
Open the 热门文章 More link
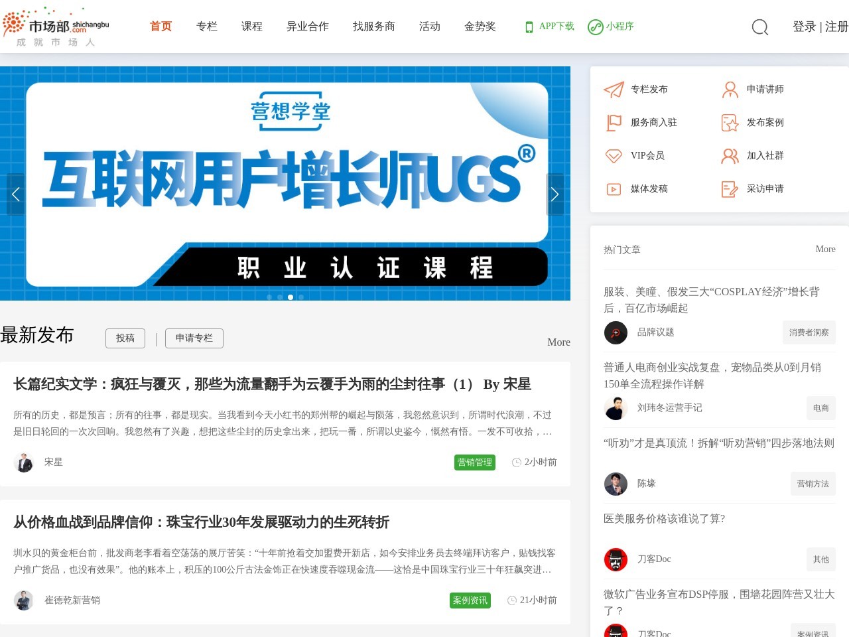826,249
